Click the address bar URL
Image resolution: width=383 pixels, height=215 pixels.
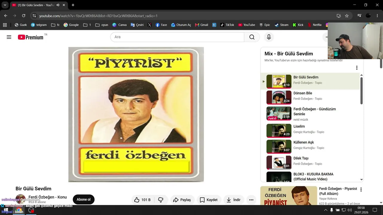98,16
